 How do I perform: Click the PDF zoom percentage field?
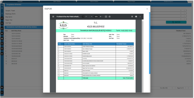96,17
